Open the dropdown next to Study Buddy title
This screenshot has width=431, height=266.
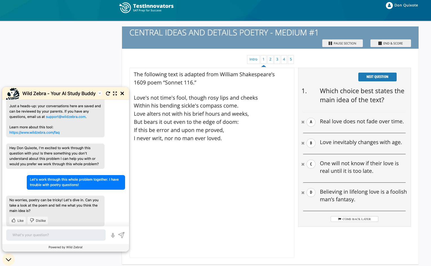click(100, 93)
